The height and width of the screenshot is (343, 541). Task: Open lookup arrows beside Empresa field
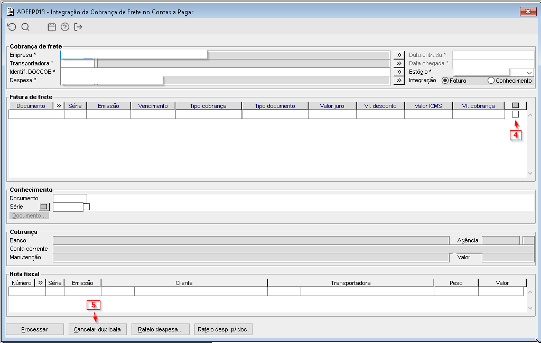pyautogui.click(x=399, y=55)
